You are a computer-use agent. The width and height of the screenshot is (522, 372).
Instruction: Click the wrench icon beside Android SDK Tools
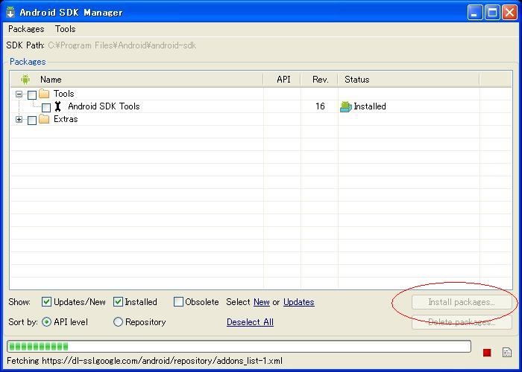58,106
